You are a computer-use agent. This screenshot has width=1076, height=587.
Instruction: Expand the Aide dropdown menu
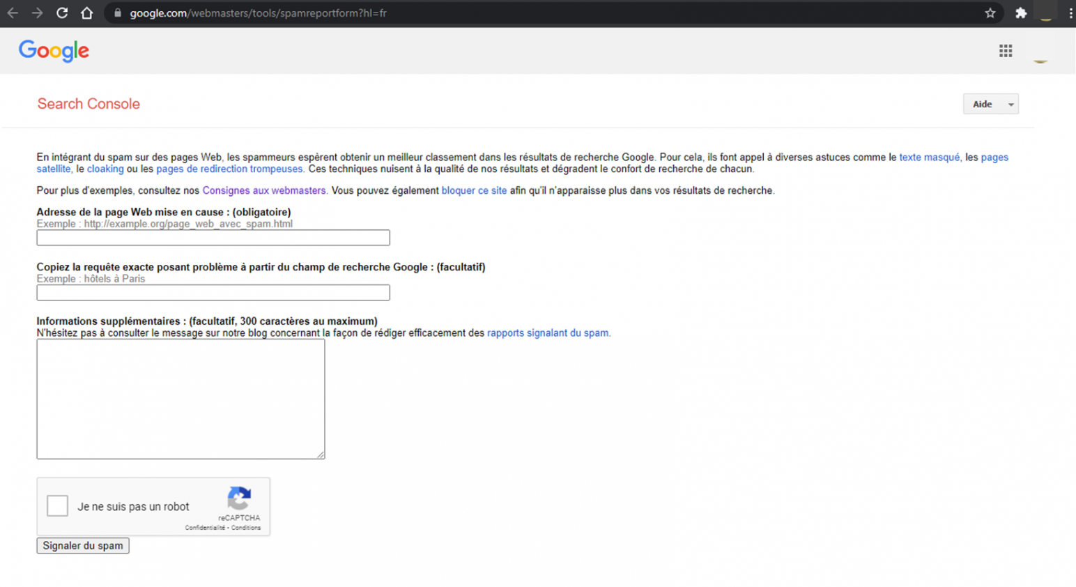pos(990,104)
